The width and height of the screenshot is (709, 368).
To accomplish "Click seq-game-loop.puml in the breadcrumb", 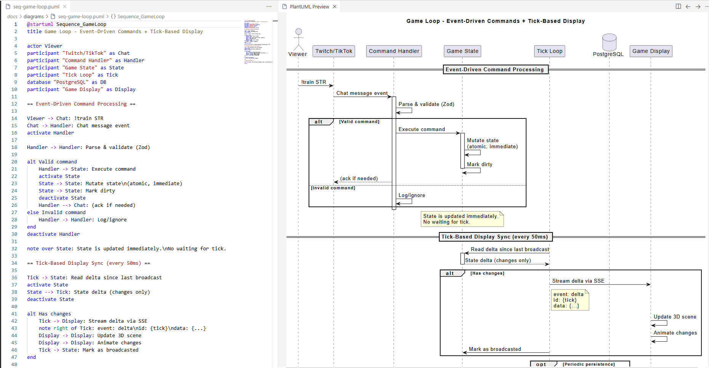I will (81, 16).
